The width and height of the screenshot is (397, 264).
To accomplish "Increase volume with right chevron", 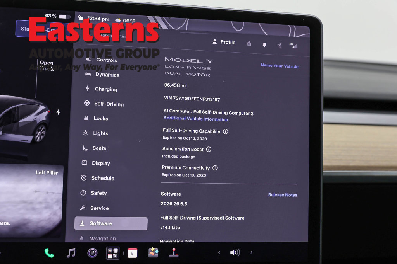I will tap(251, 252).
